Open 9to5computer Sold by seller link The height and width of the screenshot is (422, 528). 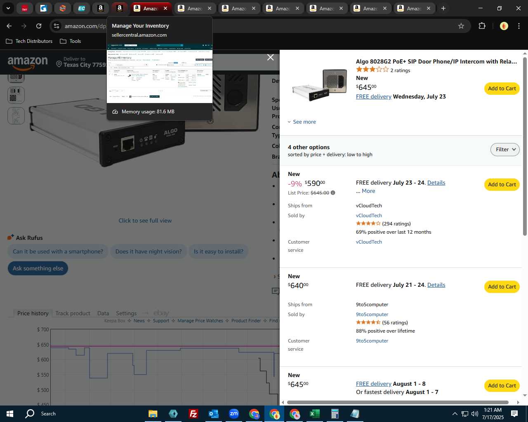[372, 314]
